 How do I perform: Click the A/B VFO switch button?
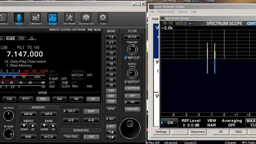pyautogui.click(x=71, y=120)
